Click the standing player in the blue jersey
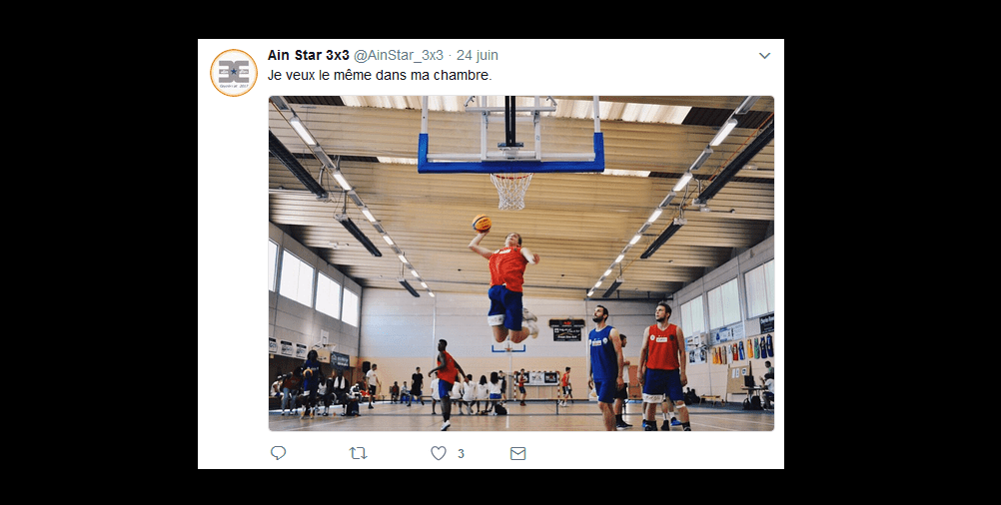 coord(604,368)
